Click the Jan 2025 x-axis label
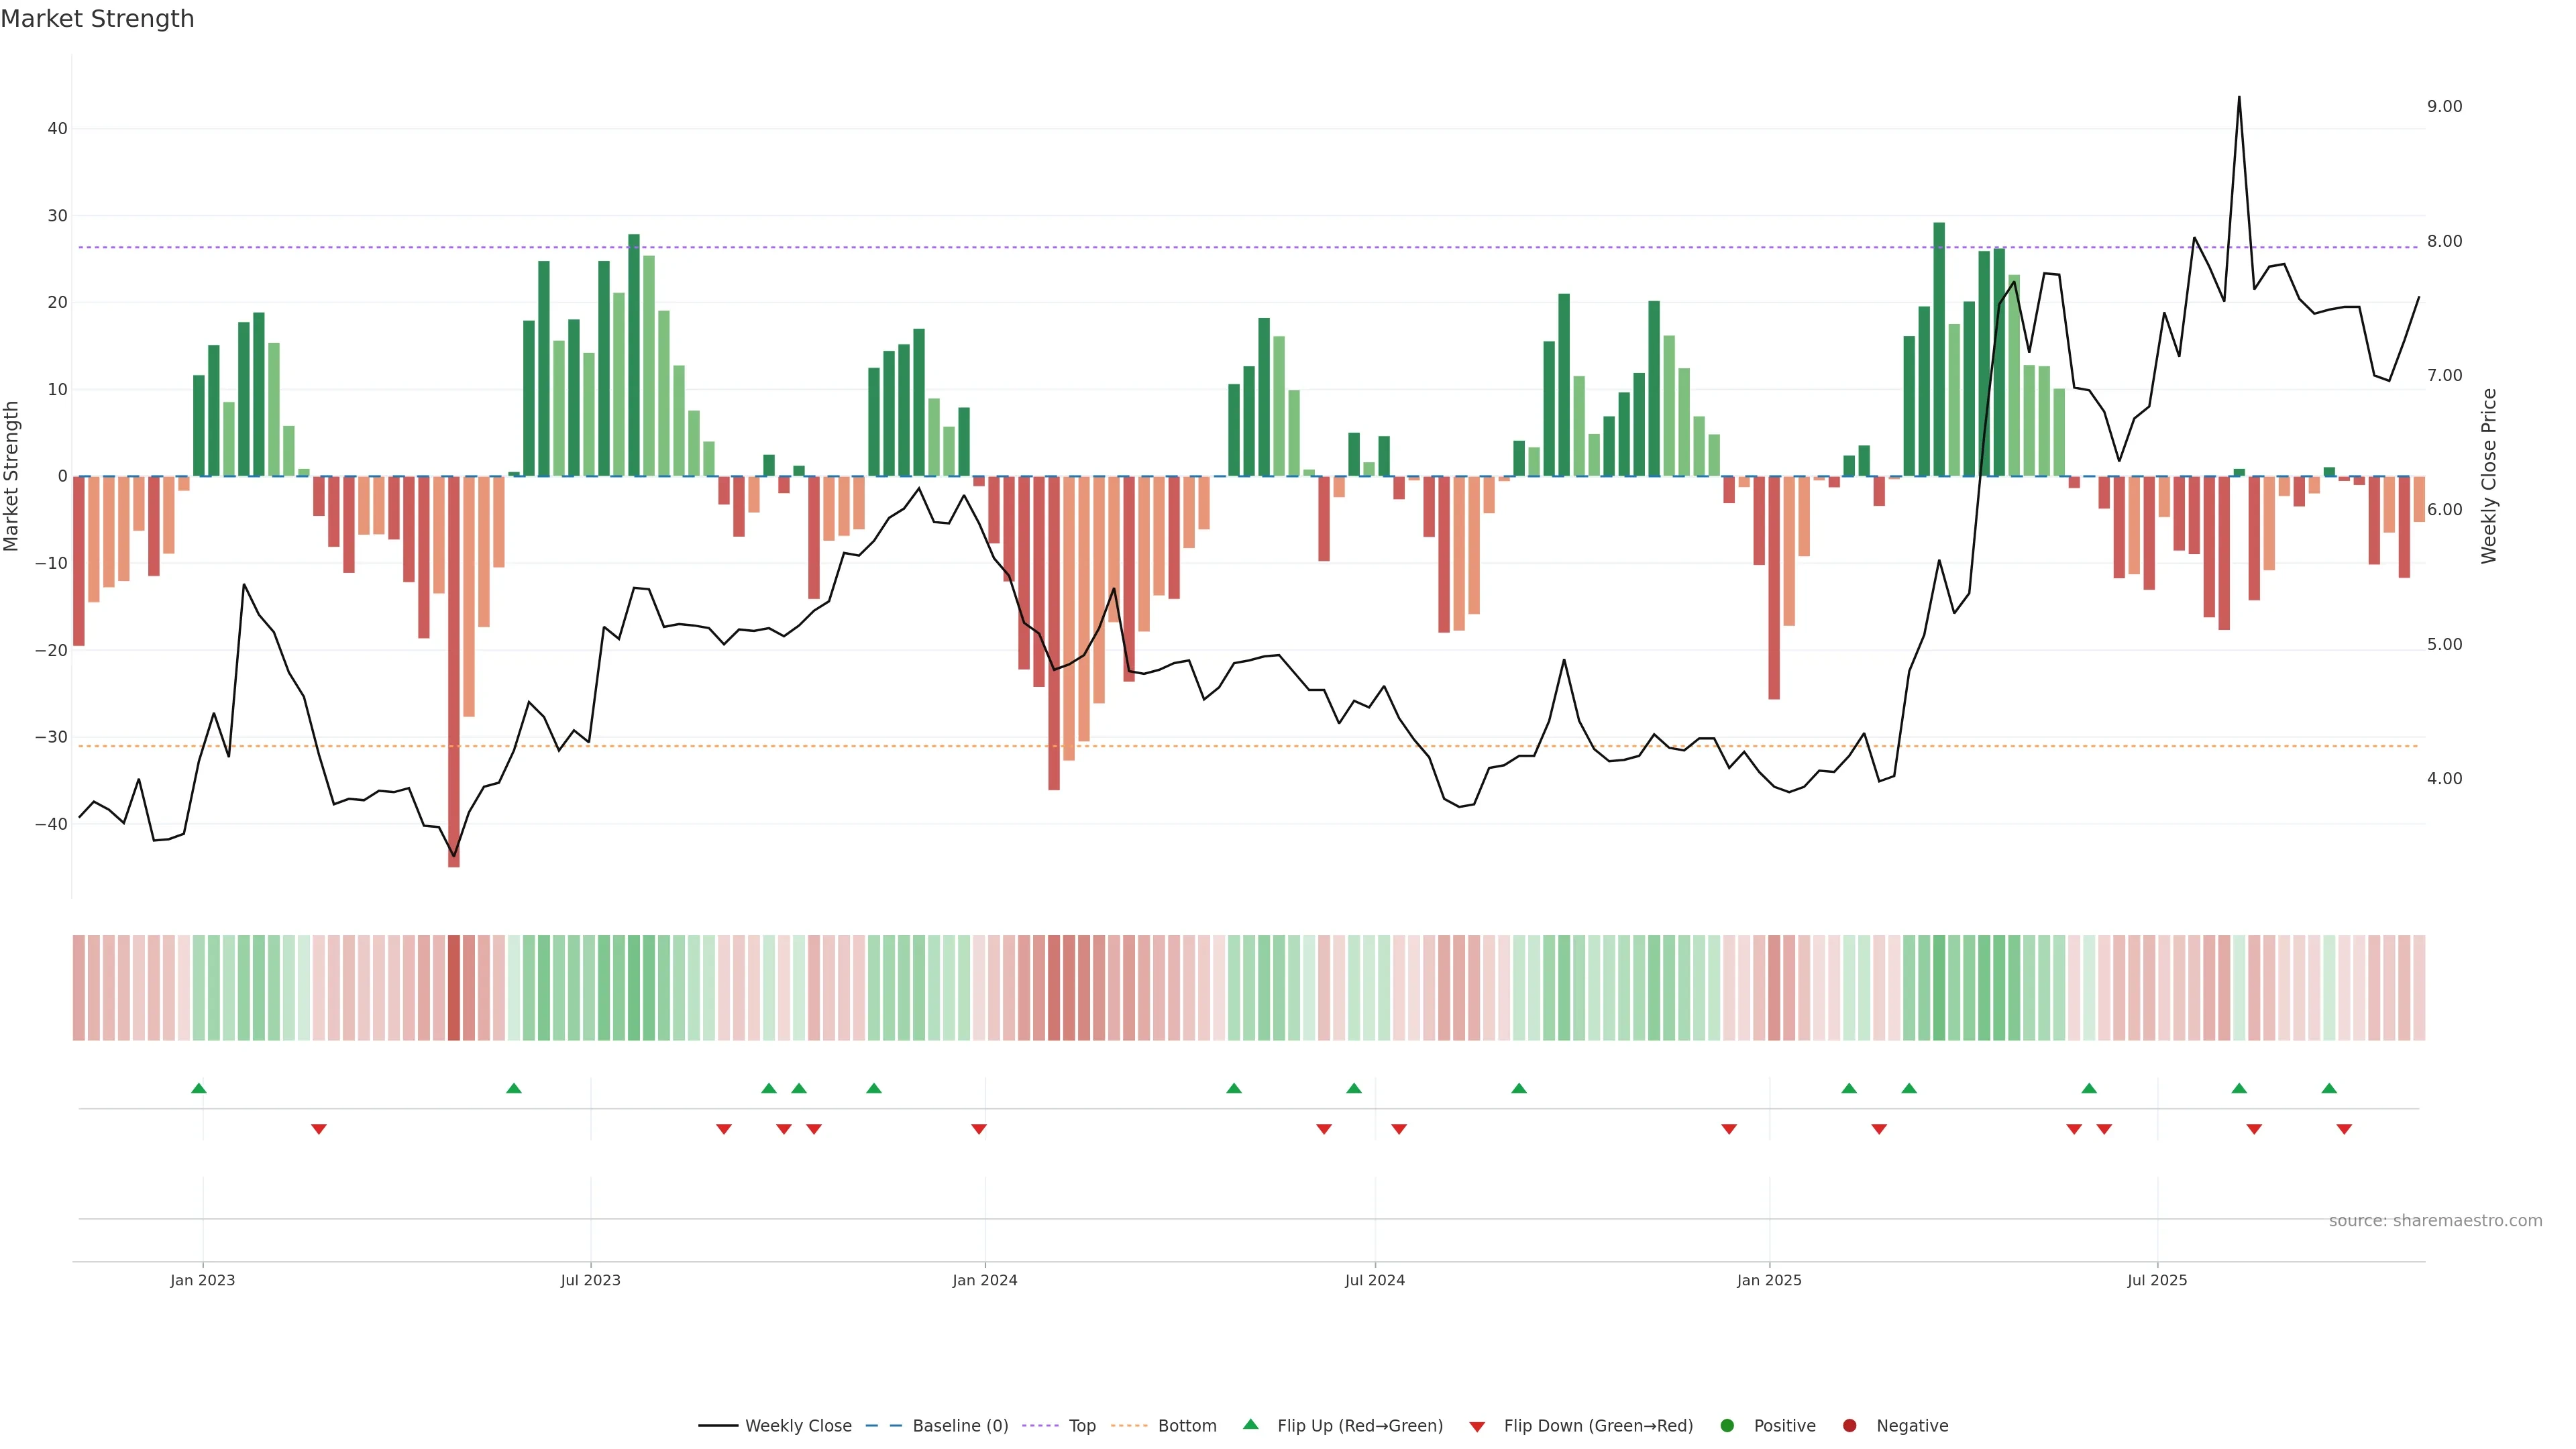Image resolution: width=2576 pixels, height=1449 pixels. (1769, 1280)
